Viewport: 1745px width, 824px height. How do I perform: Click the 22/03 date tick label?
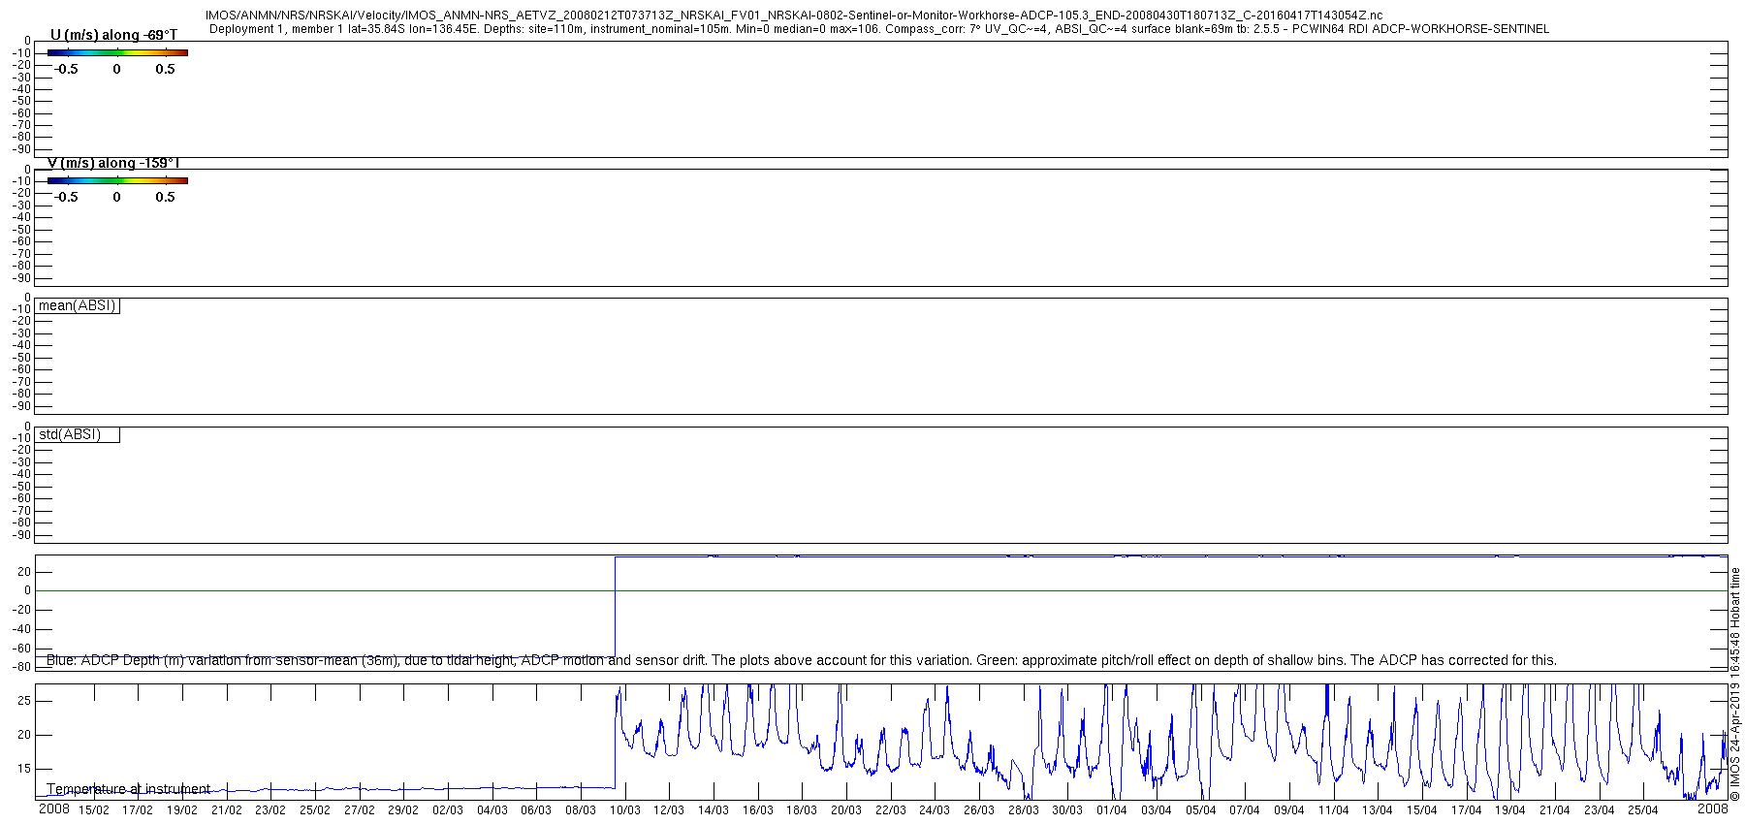coord(891,810)
